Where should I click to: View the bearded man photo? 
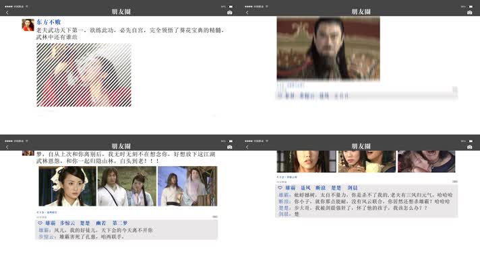[x=328, y=48]
